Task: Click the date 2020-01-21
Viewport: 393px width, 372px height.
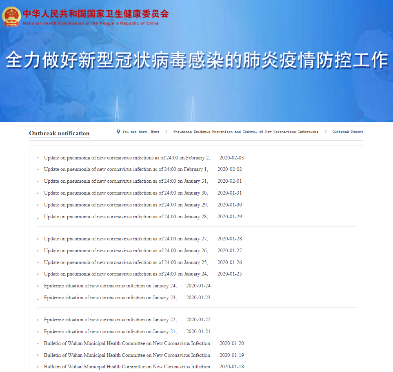Action: 198,332
